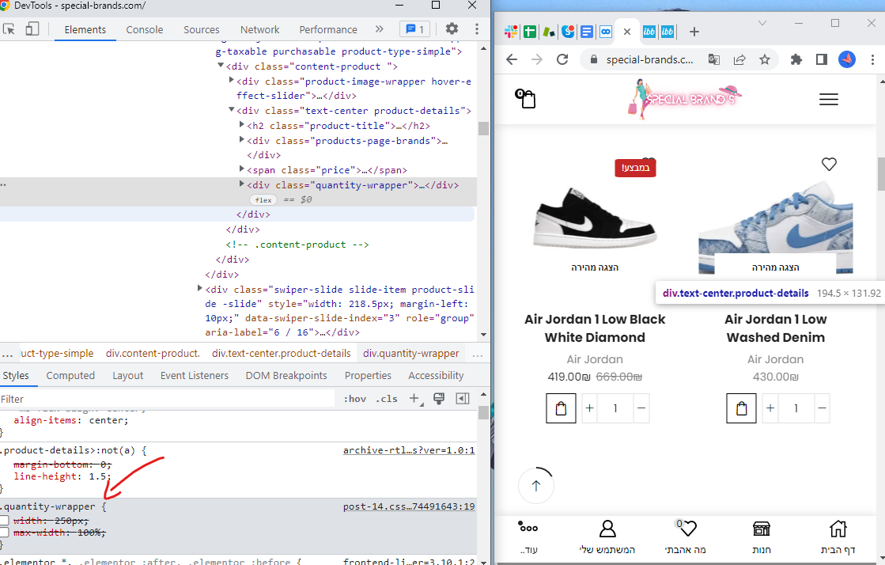Toggle rendering emulations paintbrush icon
The height and width of the screenshot is (565, 885).
439,399
